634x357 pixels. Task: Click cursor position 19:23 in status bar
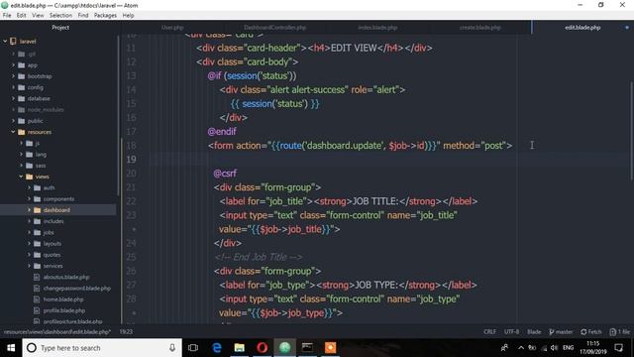click(126, 332)
